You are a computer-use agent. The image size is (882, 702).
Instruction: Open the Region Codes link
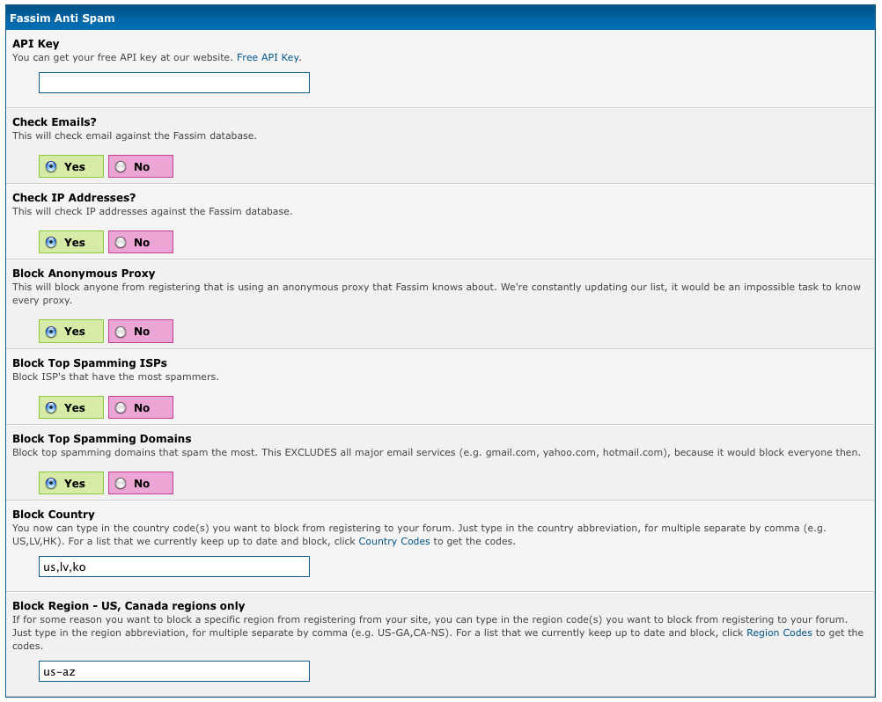pyautogui.click(x=779, y=633)
